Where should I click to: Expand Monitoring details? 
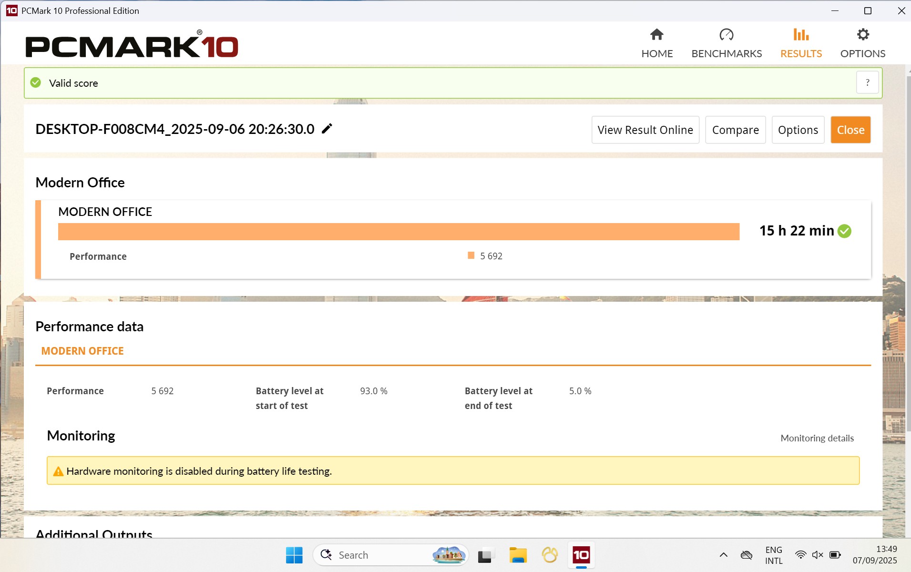point(817,438)
